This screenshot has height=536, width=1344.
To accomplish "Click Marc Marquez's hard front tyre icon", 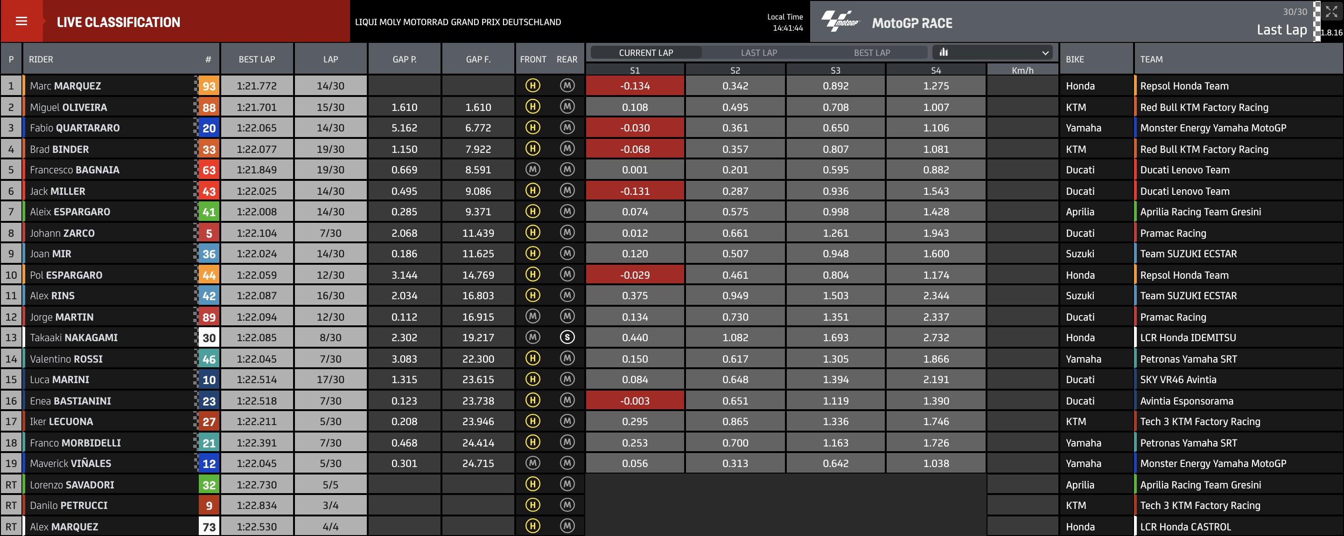I will pyautogui.click(x=532, y=85).
